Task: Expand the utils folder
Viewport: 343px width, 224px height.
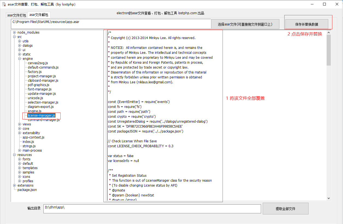Action: [x=19, y=41]
